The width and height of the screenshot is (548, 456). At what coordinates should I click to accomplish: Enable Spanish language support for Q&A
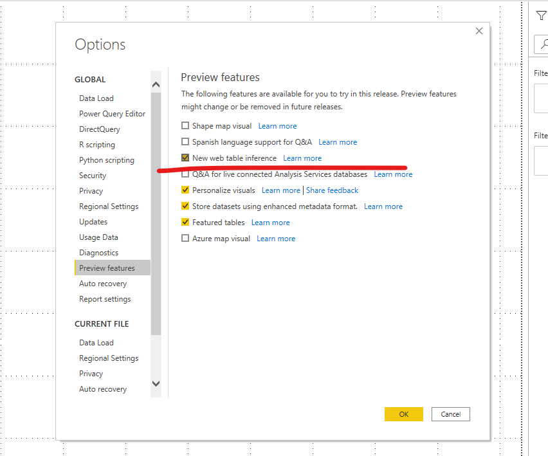pos(185,141)
